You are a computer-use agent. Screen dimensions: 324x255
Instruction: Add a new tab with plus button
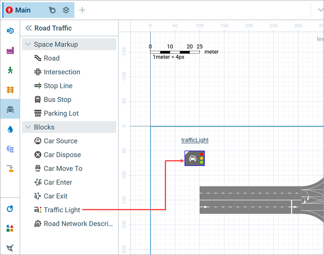(82, 10)
